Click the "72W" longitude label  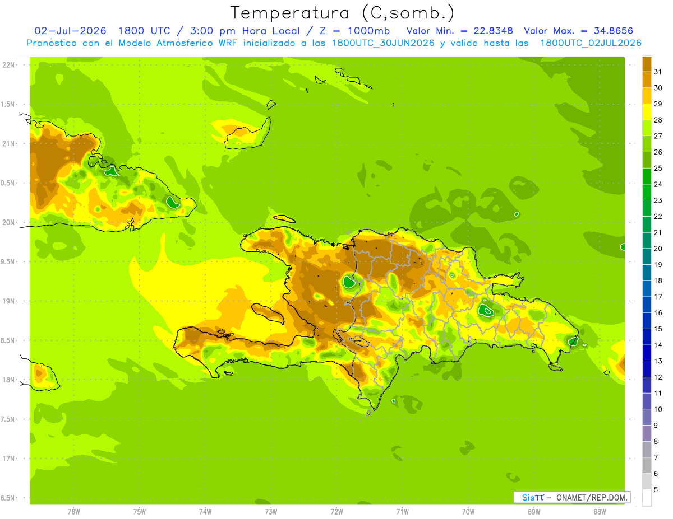click(x=336, y=512)
